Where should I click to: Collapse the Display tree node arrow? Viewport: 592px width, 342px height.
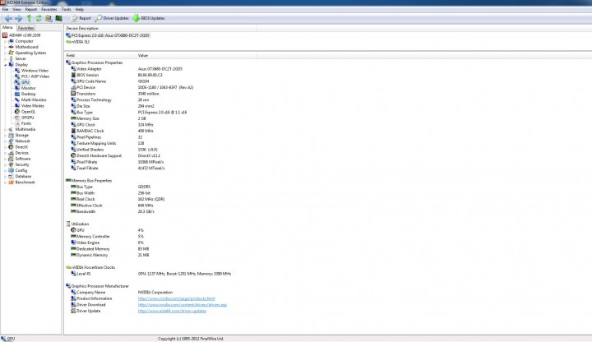[x=5, y=65]
